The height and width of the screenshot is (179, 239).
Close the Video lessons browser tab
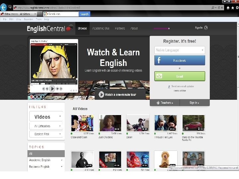click(x=35, y=14)
